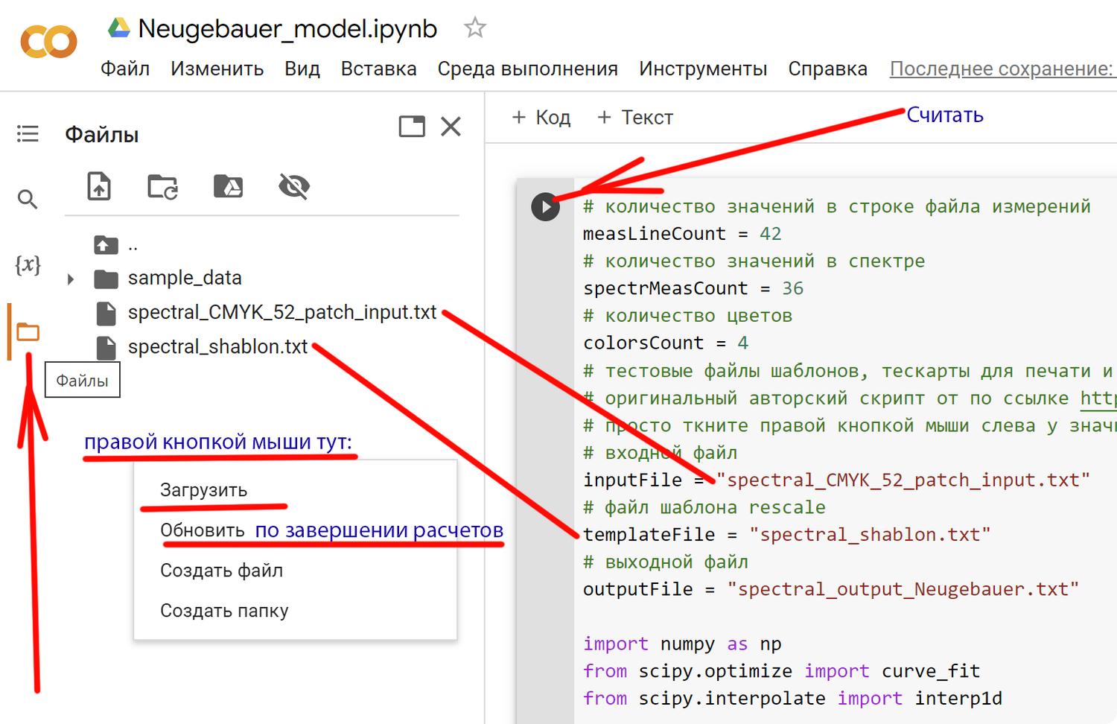Go up to the parent directory
The width and height of the screenshot is (1117, 724).
tap(106, 244)
